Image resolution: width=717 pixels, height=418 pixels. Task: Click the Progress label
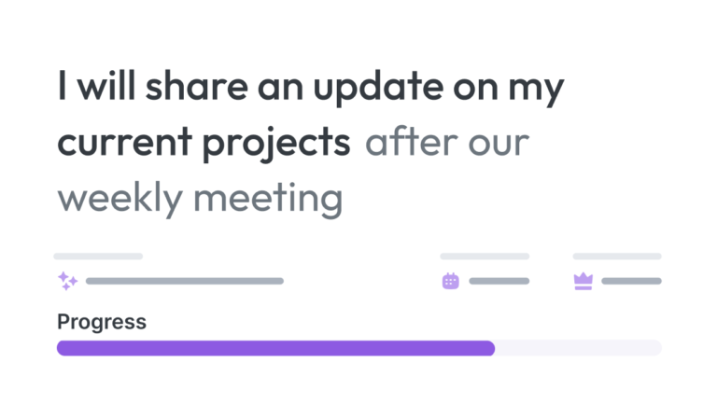click(102, 322)
